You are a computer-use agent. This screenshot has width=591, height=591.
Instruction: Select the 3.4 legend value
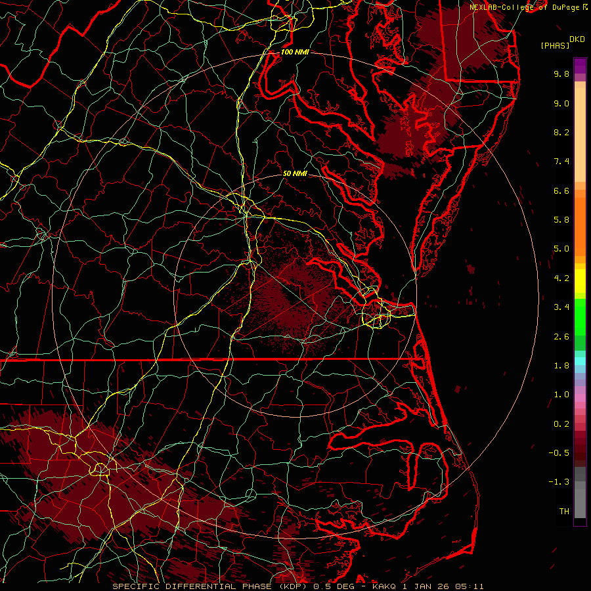561,307
